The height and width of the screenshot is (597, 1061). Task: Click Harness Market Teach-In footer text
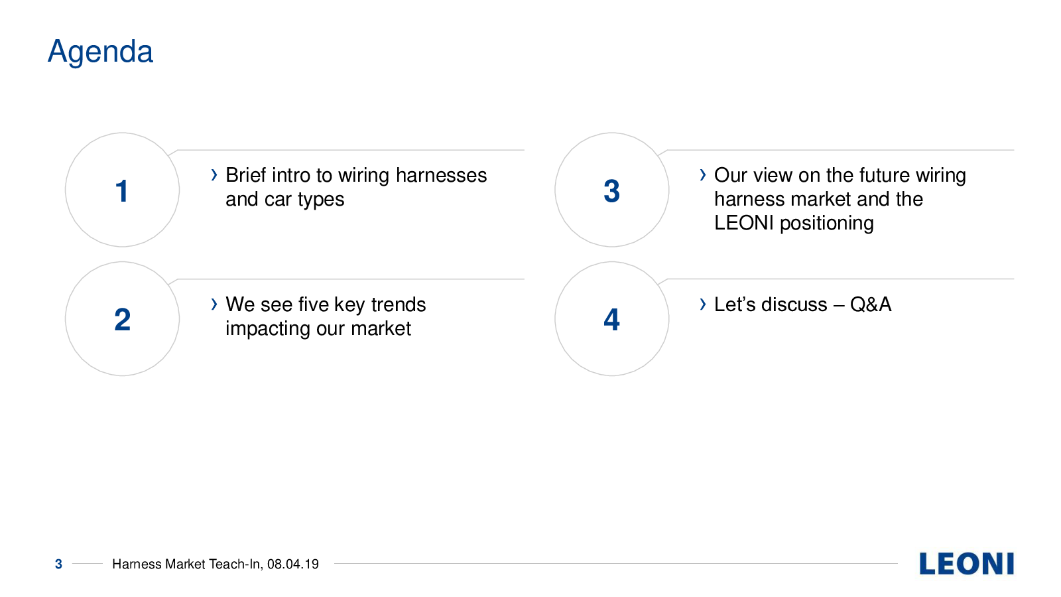216,564
